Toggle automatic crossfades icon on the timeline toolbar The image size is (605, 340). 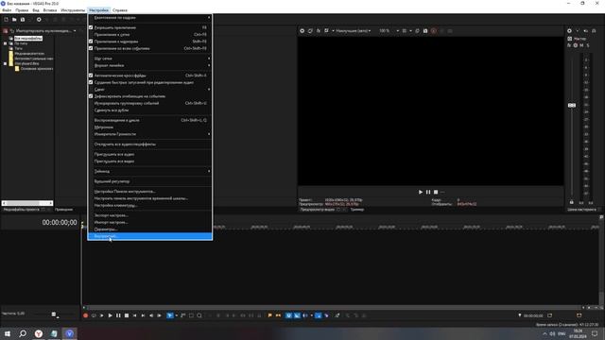[297, 315]
